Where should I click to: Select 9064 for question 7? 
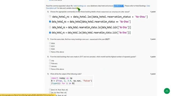point(50,43)
